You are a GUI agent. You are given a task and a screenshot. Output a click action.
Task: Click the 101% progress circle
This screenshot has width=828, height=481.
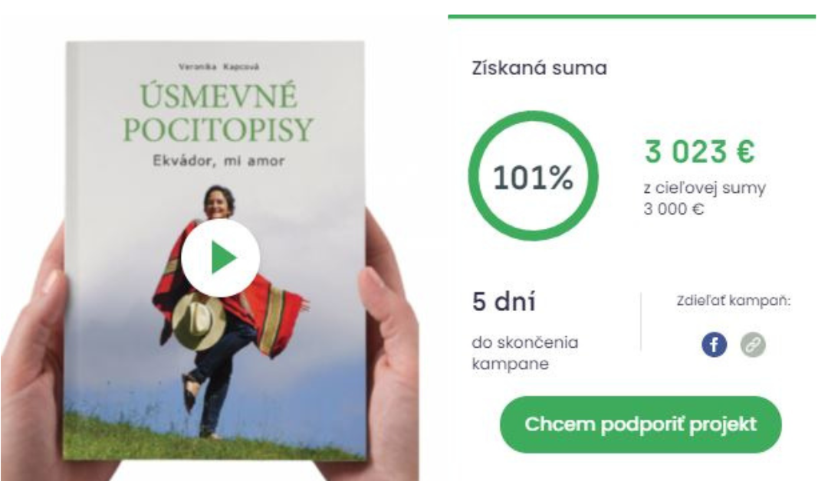click(533, 176)
